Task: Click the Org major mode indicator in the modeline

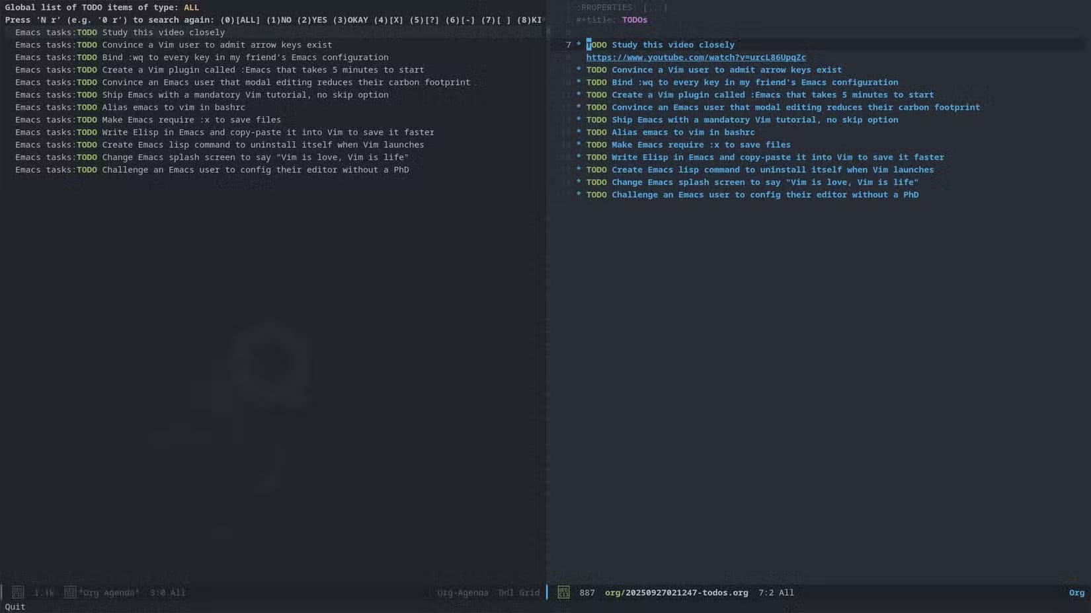Action: [x=1076, y=593]
